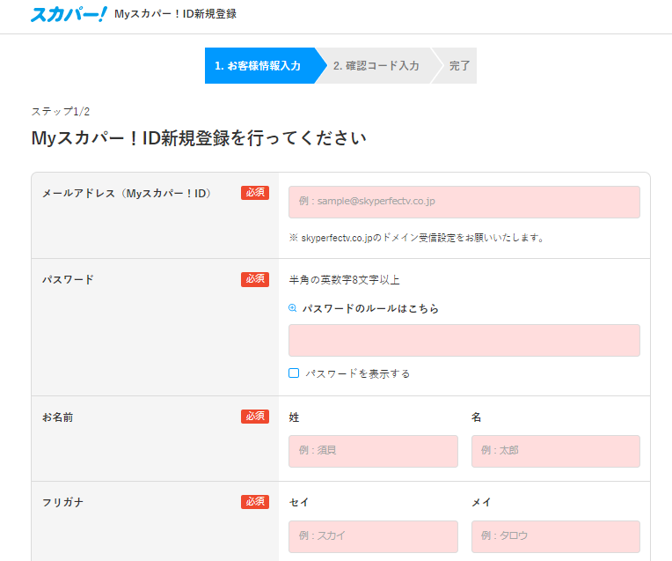Focus the 姓 last-name field
Screen dimensions: 672x561
[373, 451]
